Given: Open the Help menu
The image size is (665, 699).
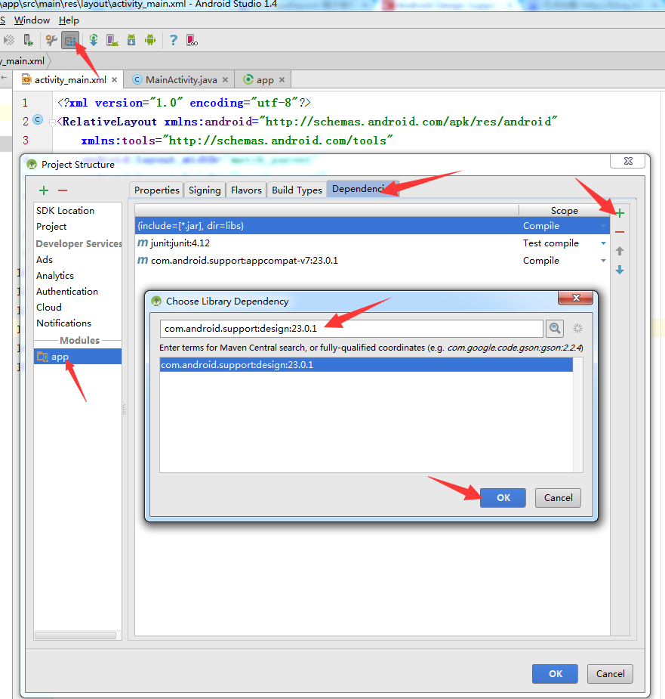Looking at the screenshot, I should coord(69,20).
